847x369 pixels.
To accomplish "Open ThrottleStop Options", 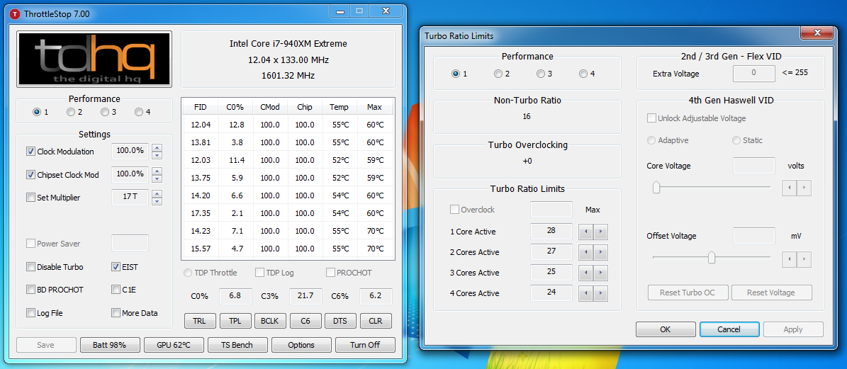I will 301,345.
